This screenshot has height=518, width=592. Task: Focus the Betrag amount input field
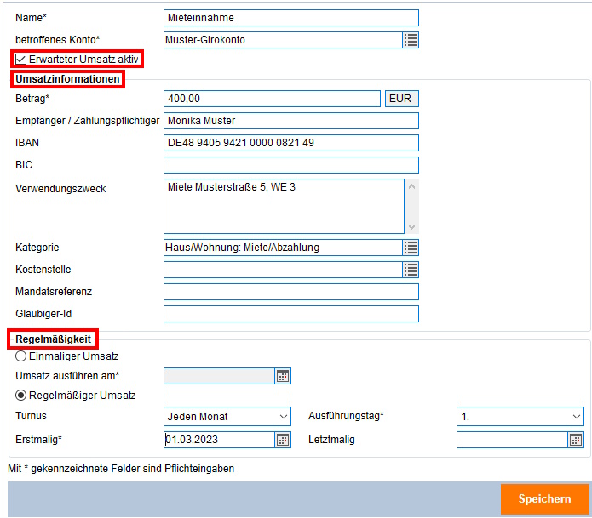tap(272, 99)
